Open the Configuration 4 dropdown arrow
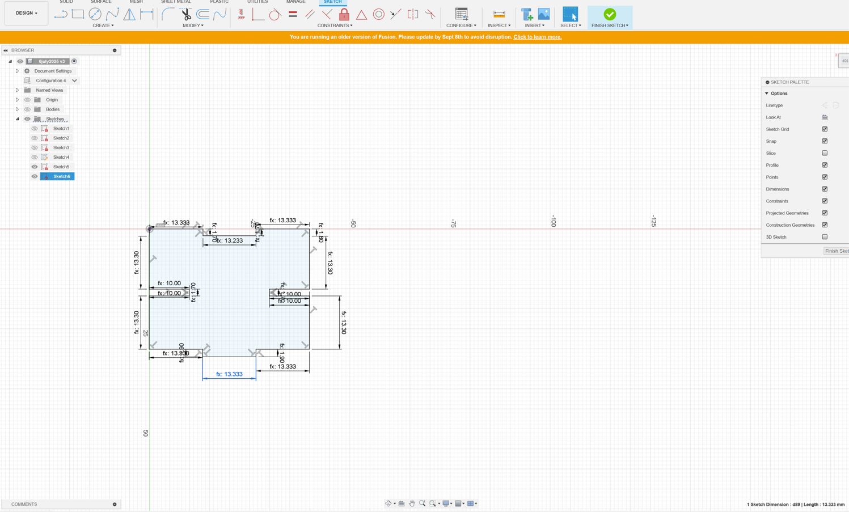The height and width of the screenshot is (512, 849). click(74, 81)
